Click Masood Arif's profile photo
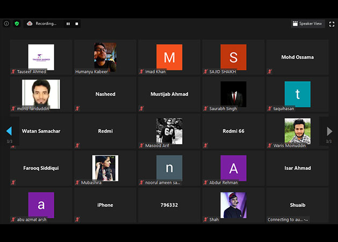 tap(169, 130)
